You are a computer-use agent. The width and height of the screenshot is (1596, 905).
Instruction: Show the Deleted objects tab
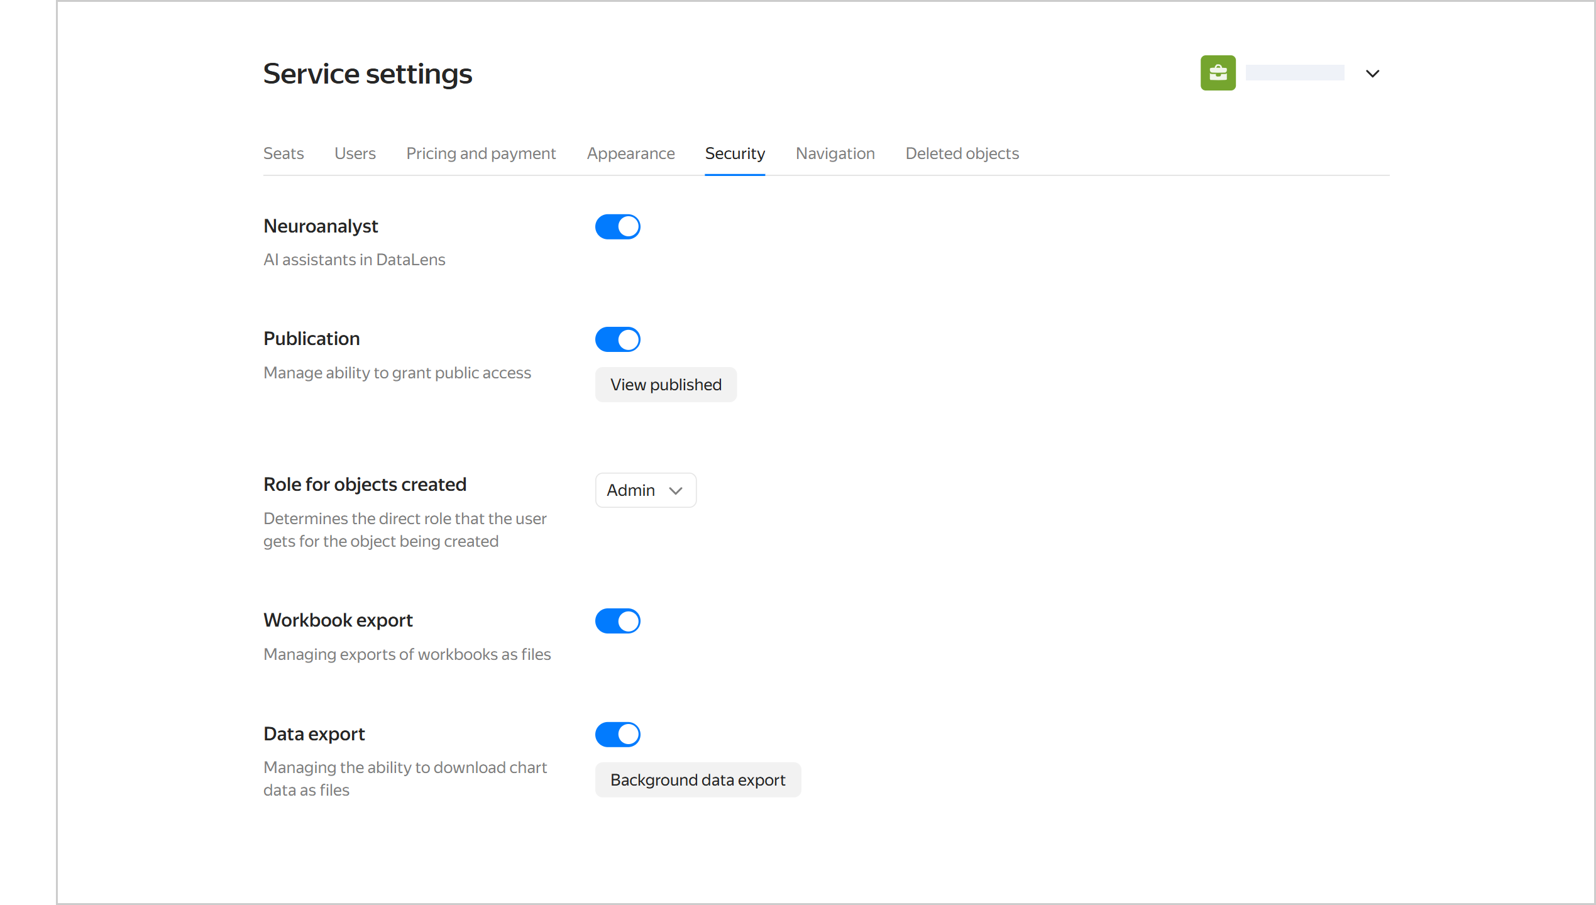[x=962, y=153]
